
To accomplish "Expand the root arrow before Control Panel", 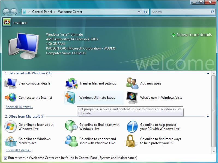I will pyautogui.click(x=29, y=12).
